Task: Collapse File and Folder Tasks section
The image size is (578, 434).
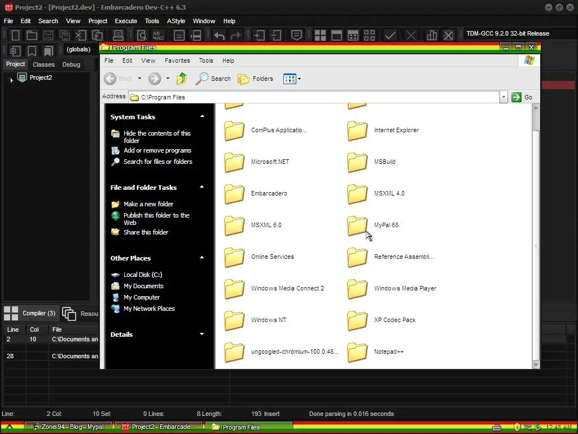Action: click(202, 187)
